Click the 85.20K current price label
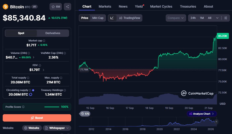232x134 pixels. [223, 36]
